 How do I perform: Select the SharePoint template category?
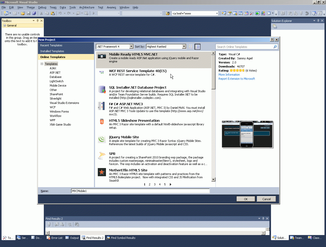56,94
